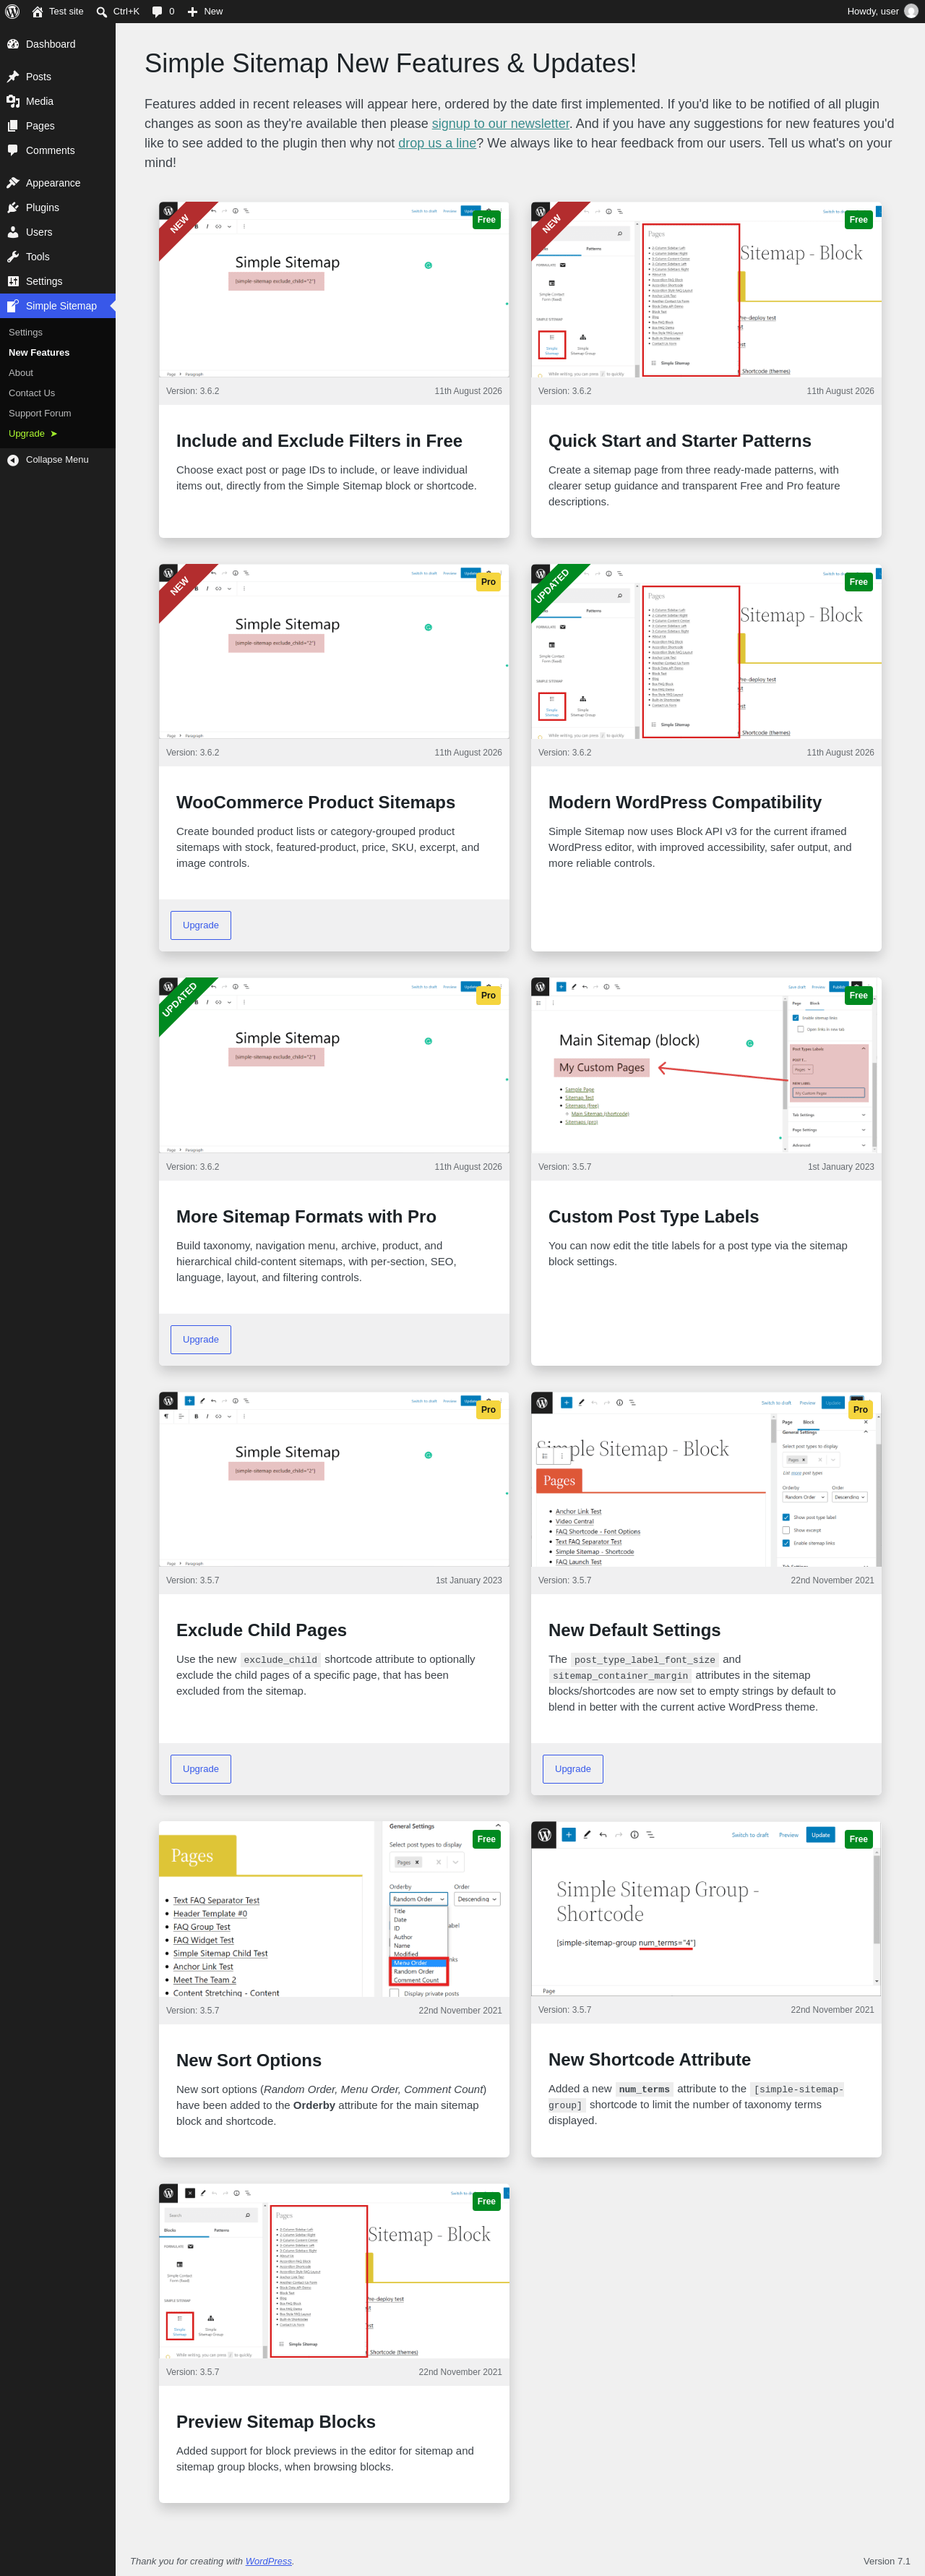Open Posts via the pushpin icon
Screen dimensions: 925x2576
click(x=13, y=77)
